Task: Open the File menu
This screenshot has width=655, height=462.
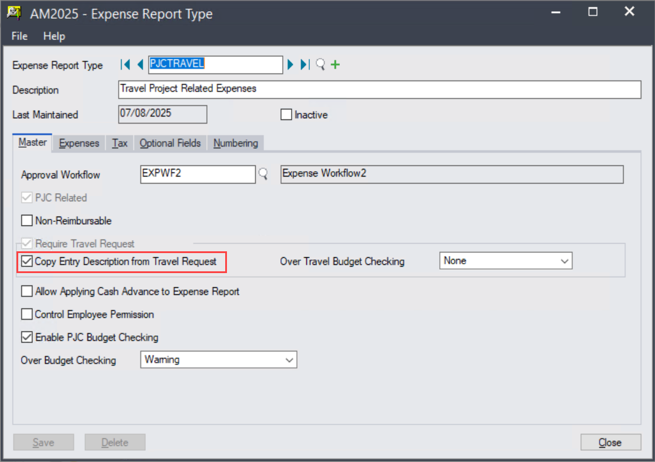Action: 19,36
